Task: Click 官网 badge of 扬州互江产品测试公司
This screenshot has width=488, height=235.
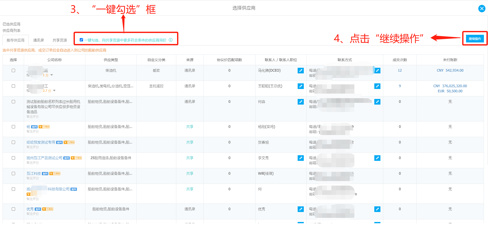Action: [x=66, y=158]
